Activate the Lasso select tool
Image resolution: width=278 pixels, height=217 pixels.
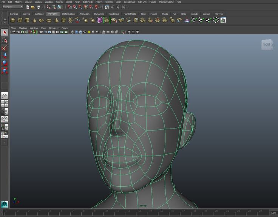point(5,40)
